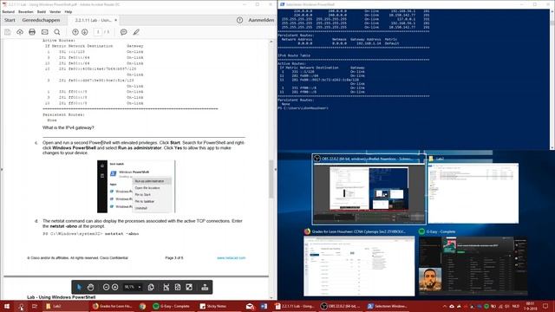Select the Grades for Leon Firefox window thumbnail
The height and width of the screenshot is (312, 555).
[x=359, y=263]
